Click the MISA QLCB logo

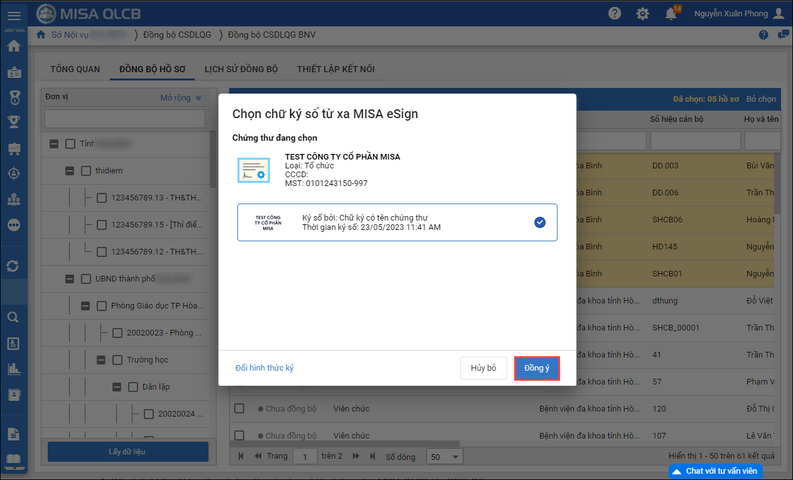(x=88, y=14)
